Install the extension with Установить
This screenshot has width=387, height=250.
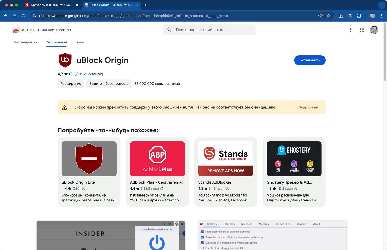coord(310,60)
